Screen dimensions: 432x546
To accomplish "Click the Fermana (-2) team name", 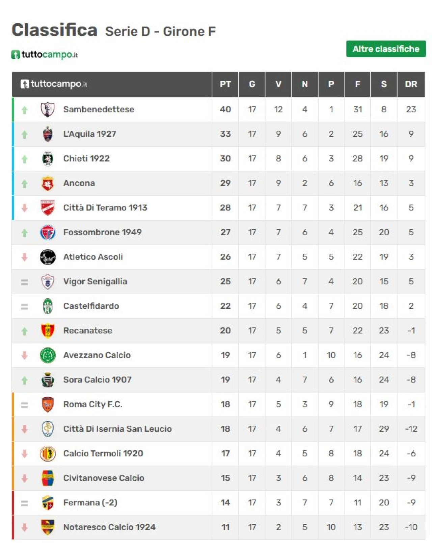I will pyautogui.click(x=90, y=503).
